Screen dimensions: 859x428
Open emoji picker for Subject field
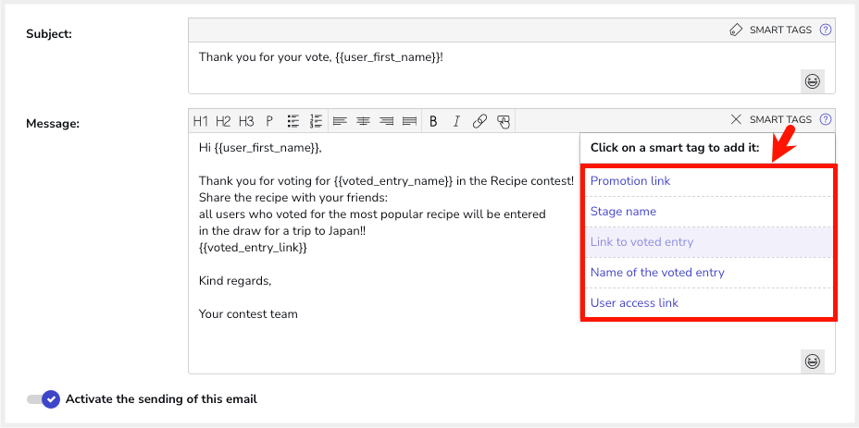813,81
